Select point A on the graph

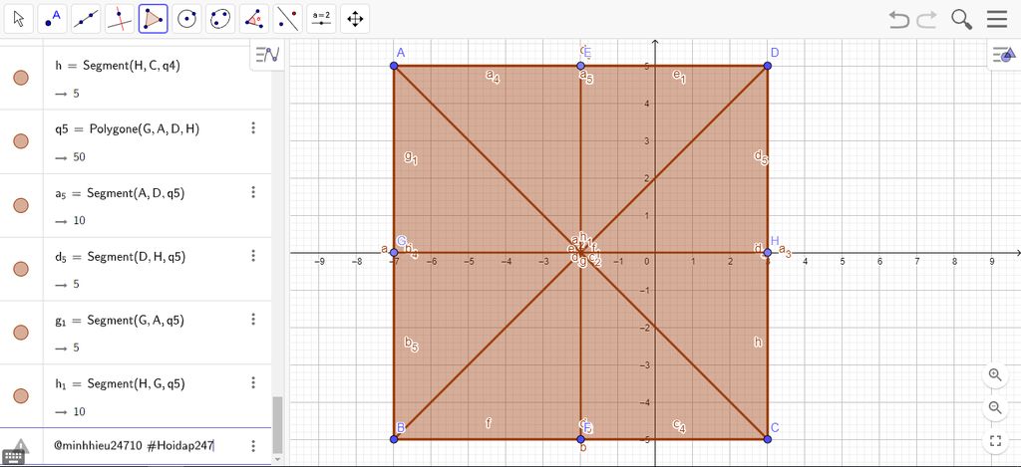coord(393,66)
